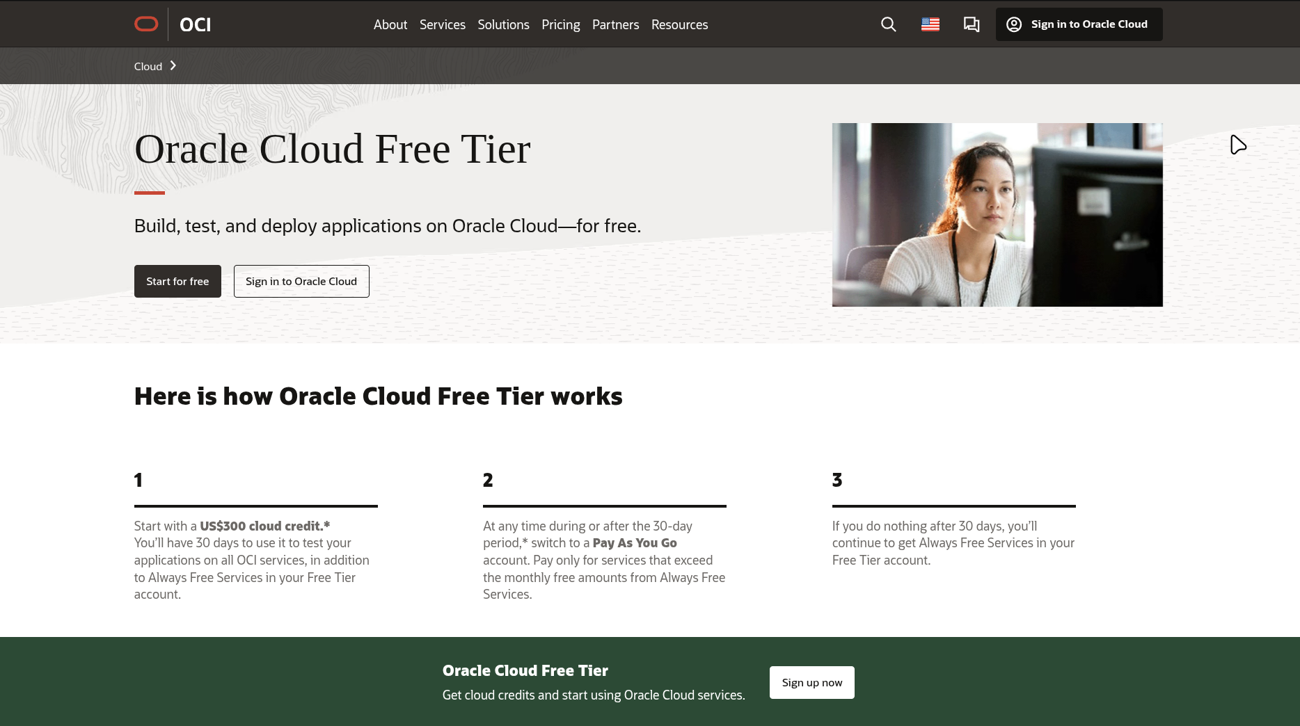The image size is (1300, 726).
Task: Click the Oracle Cloud Free Tier banner title
Action: tap(525, 670)
